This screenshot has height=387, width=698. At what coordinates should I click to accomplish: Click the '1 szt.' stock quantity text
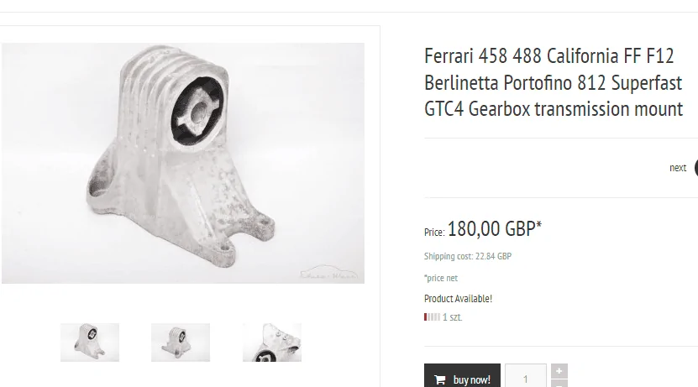pos(452,317)
